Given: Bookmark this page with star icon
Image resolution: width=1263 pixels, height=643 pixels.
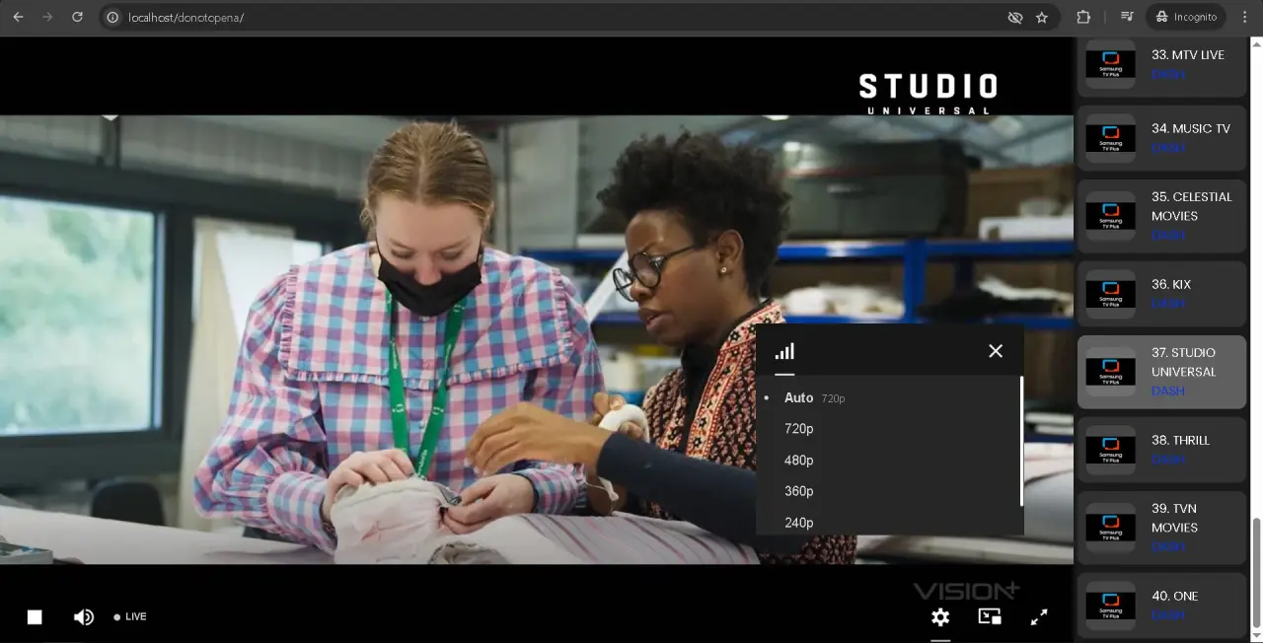Looking at the screenshot, I should click(1042, 18).
